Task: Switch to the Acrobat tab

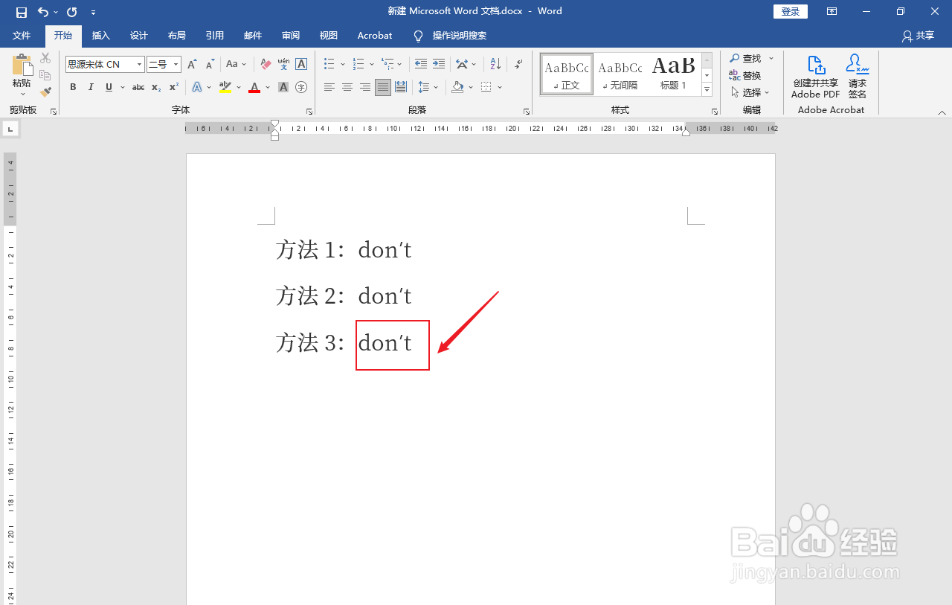Action: click(x=375, y=36)
